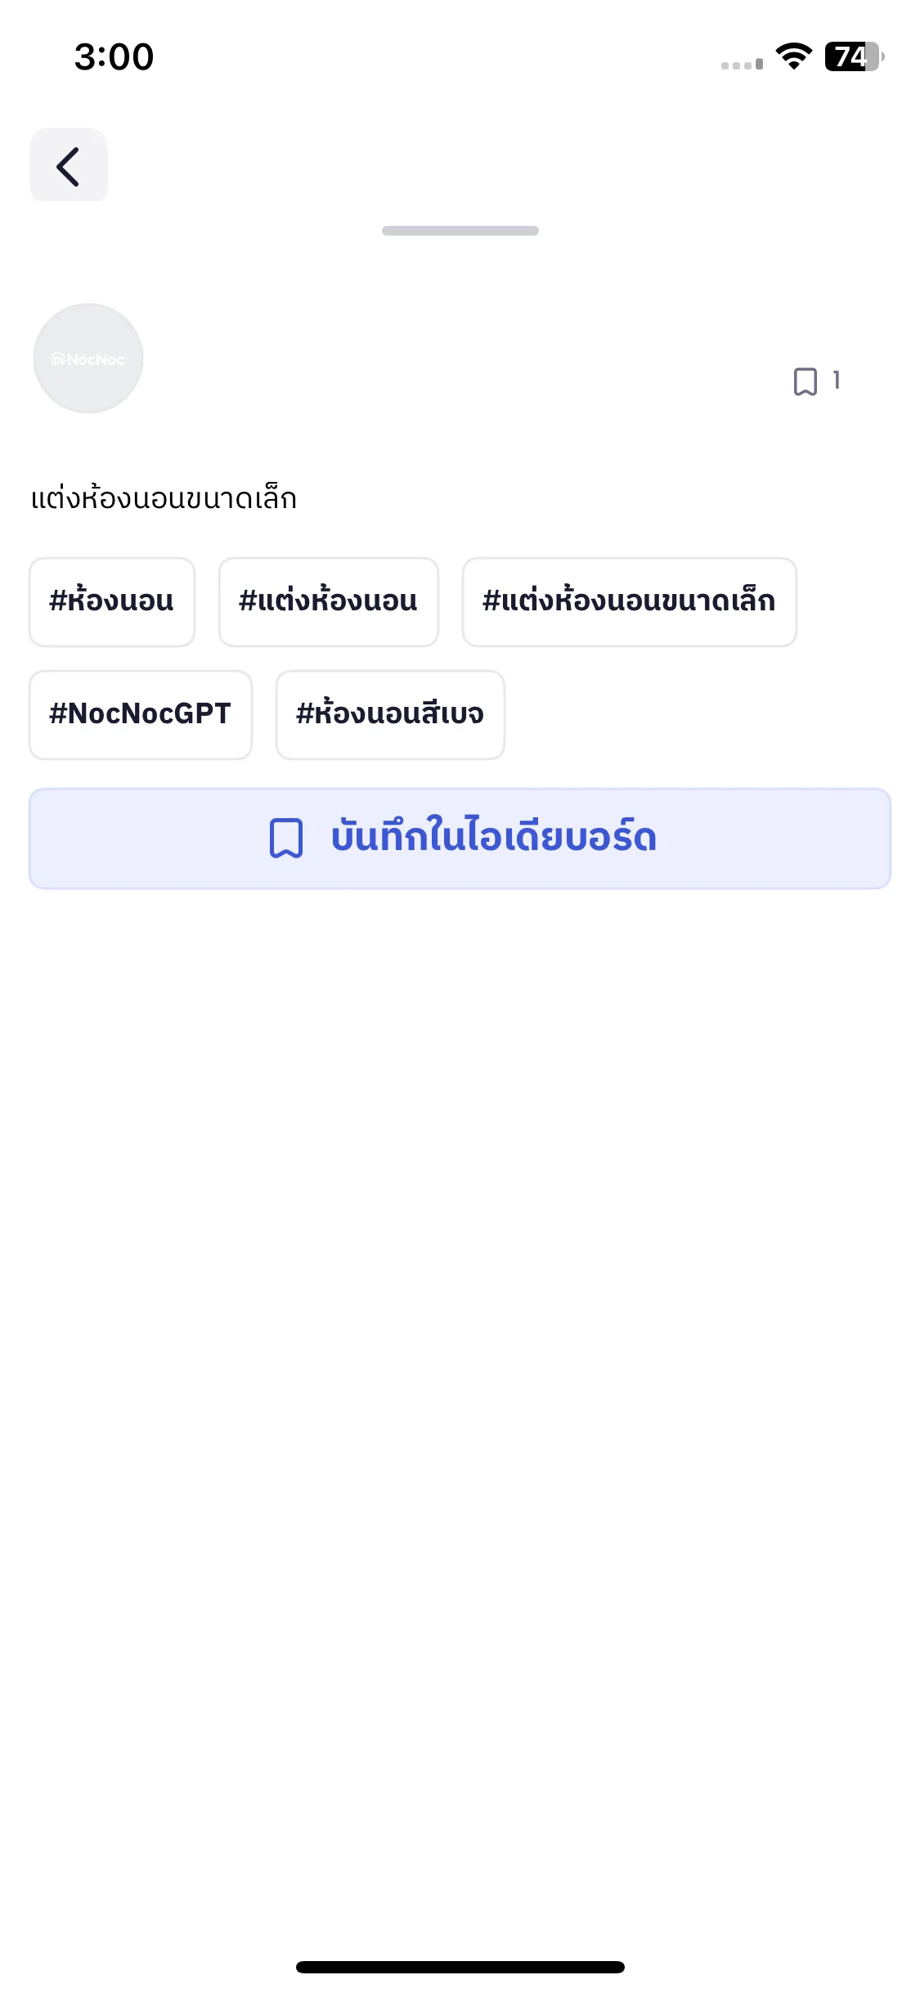
Task: Save with the บันทึกในไอเดียบอร์ด button
Action: point(460,839)
